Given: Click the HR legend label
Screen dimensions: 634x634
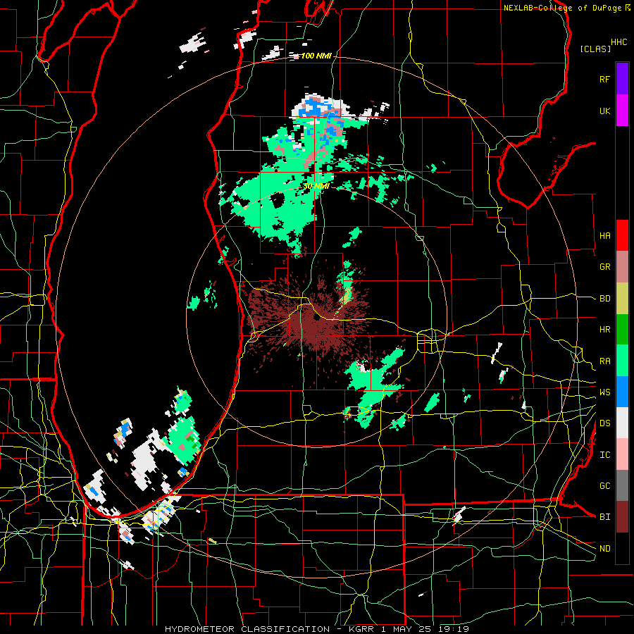Looking at the screenshot, I should 604,330.
